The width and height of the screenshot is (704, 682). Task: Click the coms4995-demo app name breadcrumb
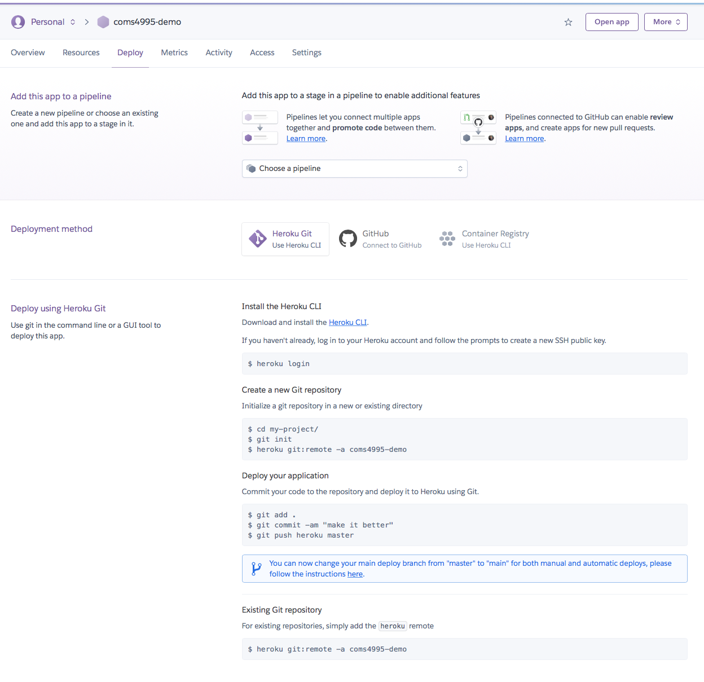147,22
